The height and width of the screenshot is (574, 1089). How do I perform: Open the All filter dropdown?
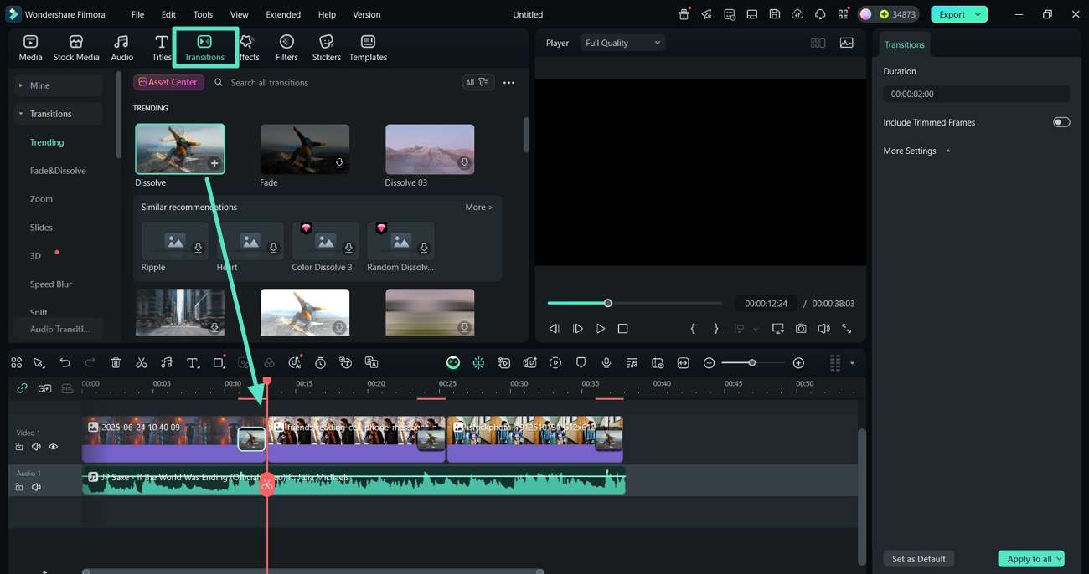[478, 82]
